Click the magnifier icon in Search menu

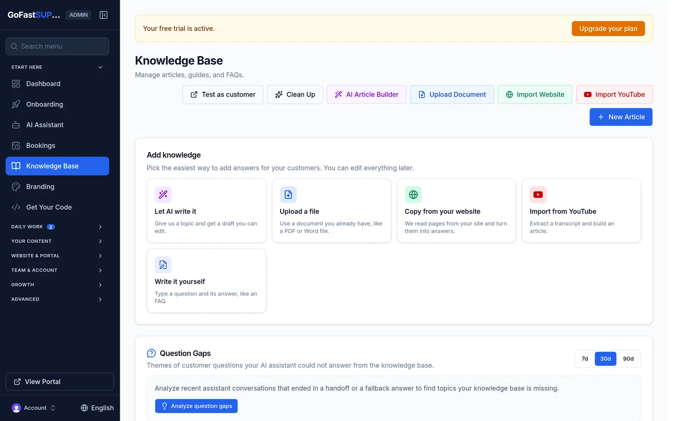pyautogui.click(x=14, y=46)
